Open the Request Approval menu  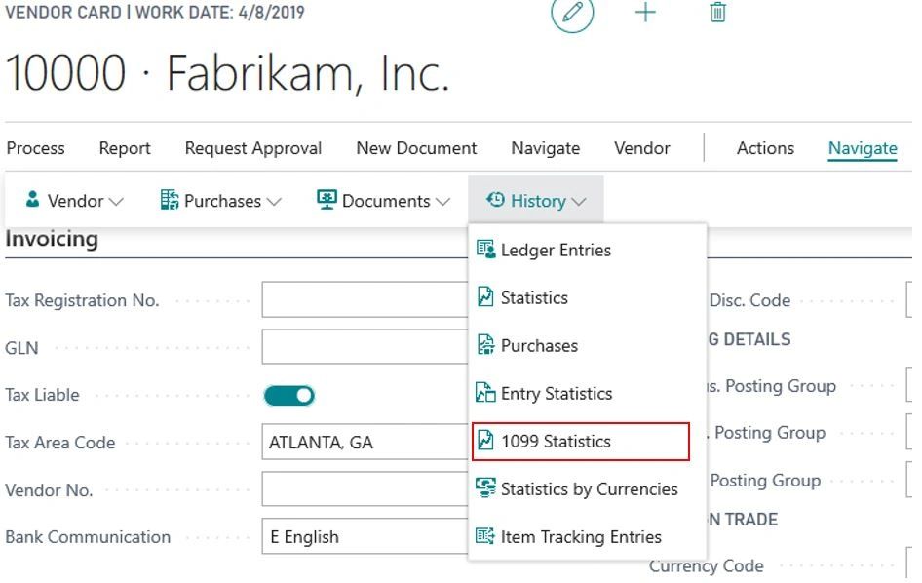(252, 148)
